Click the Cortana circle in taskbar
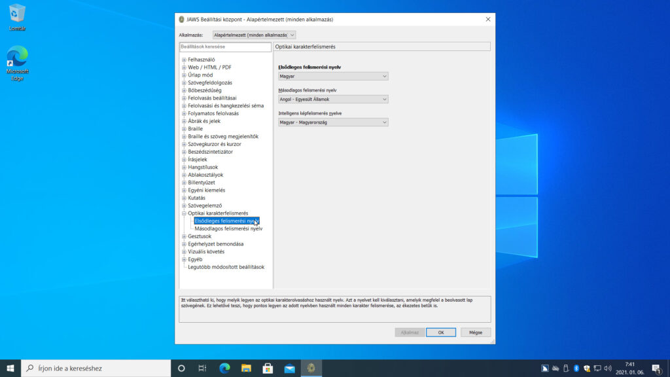This screenshot has height=377, width=670. pos(181,368)
